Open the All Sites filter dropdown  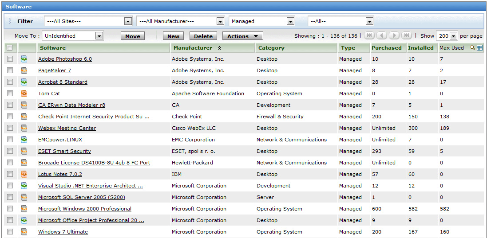[88, 21]
